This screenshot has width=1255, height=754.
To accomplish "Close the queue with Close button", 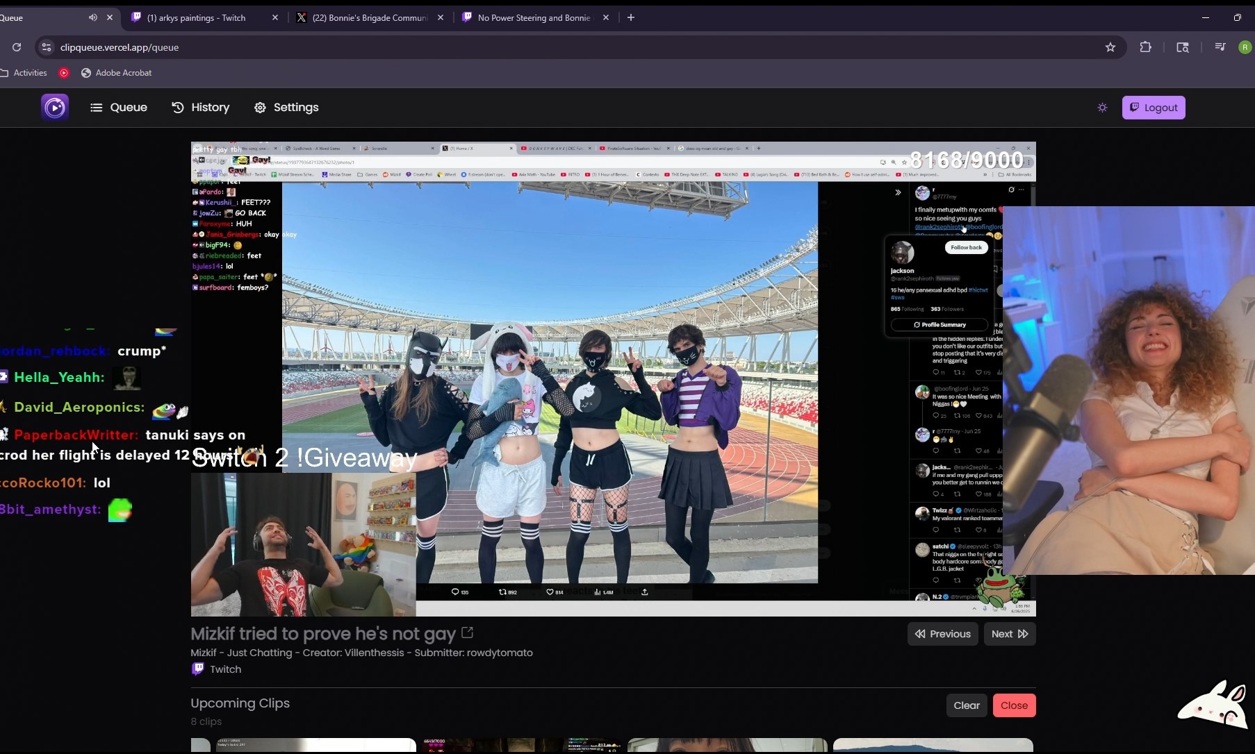I will [1015, 705].
